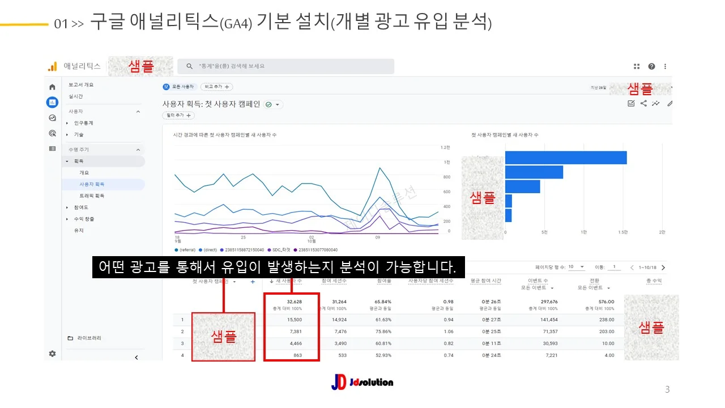Open 모든 이벤트 dropdown under 전환

(x=595, y=288)
